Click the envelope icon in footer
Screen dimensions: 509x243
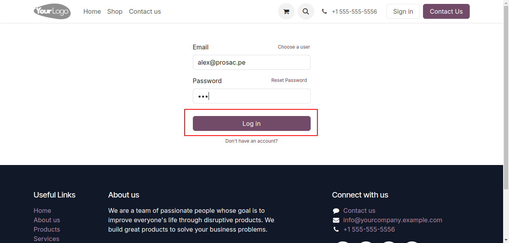coord(336,220)
